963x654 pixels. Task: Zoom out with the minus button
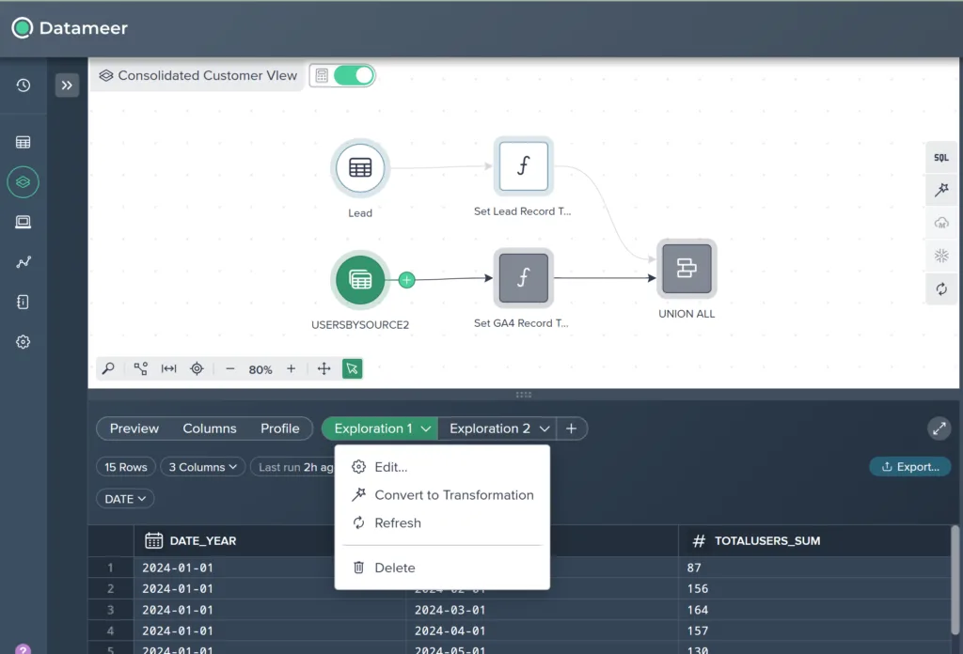[230, 368]
